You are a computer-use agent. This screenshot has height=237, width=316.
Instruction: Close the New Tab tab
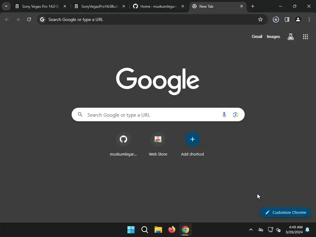pyautogui.click(x=242, y=6)
